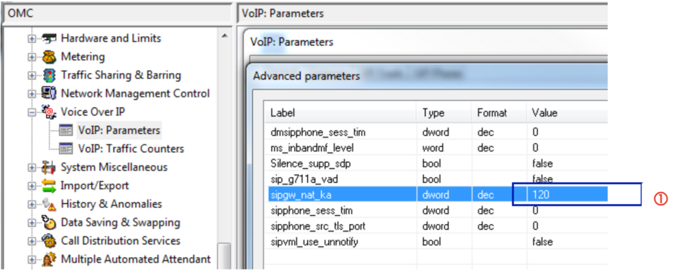This screenshot has width=673, height=270.
Task: Click the Hardware and Limits icon
Action: tap(49, 38)
